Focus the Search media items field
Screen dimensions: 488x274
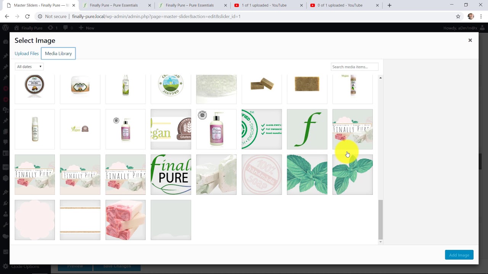[355, 67]
